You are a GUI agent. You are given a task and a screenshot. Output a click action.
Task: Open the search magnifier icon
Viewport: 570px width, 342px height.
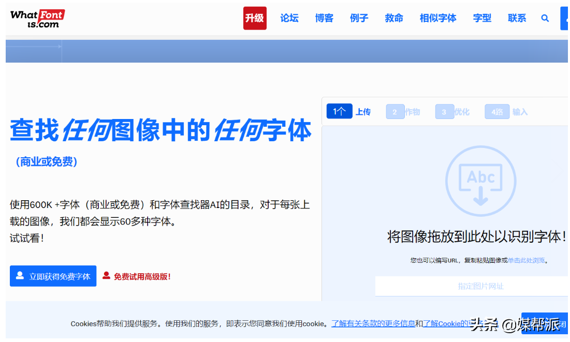(545, 18)
